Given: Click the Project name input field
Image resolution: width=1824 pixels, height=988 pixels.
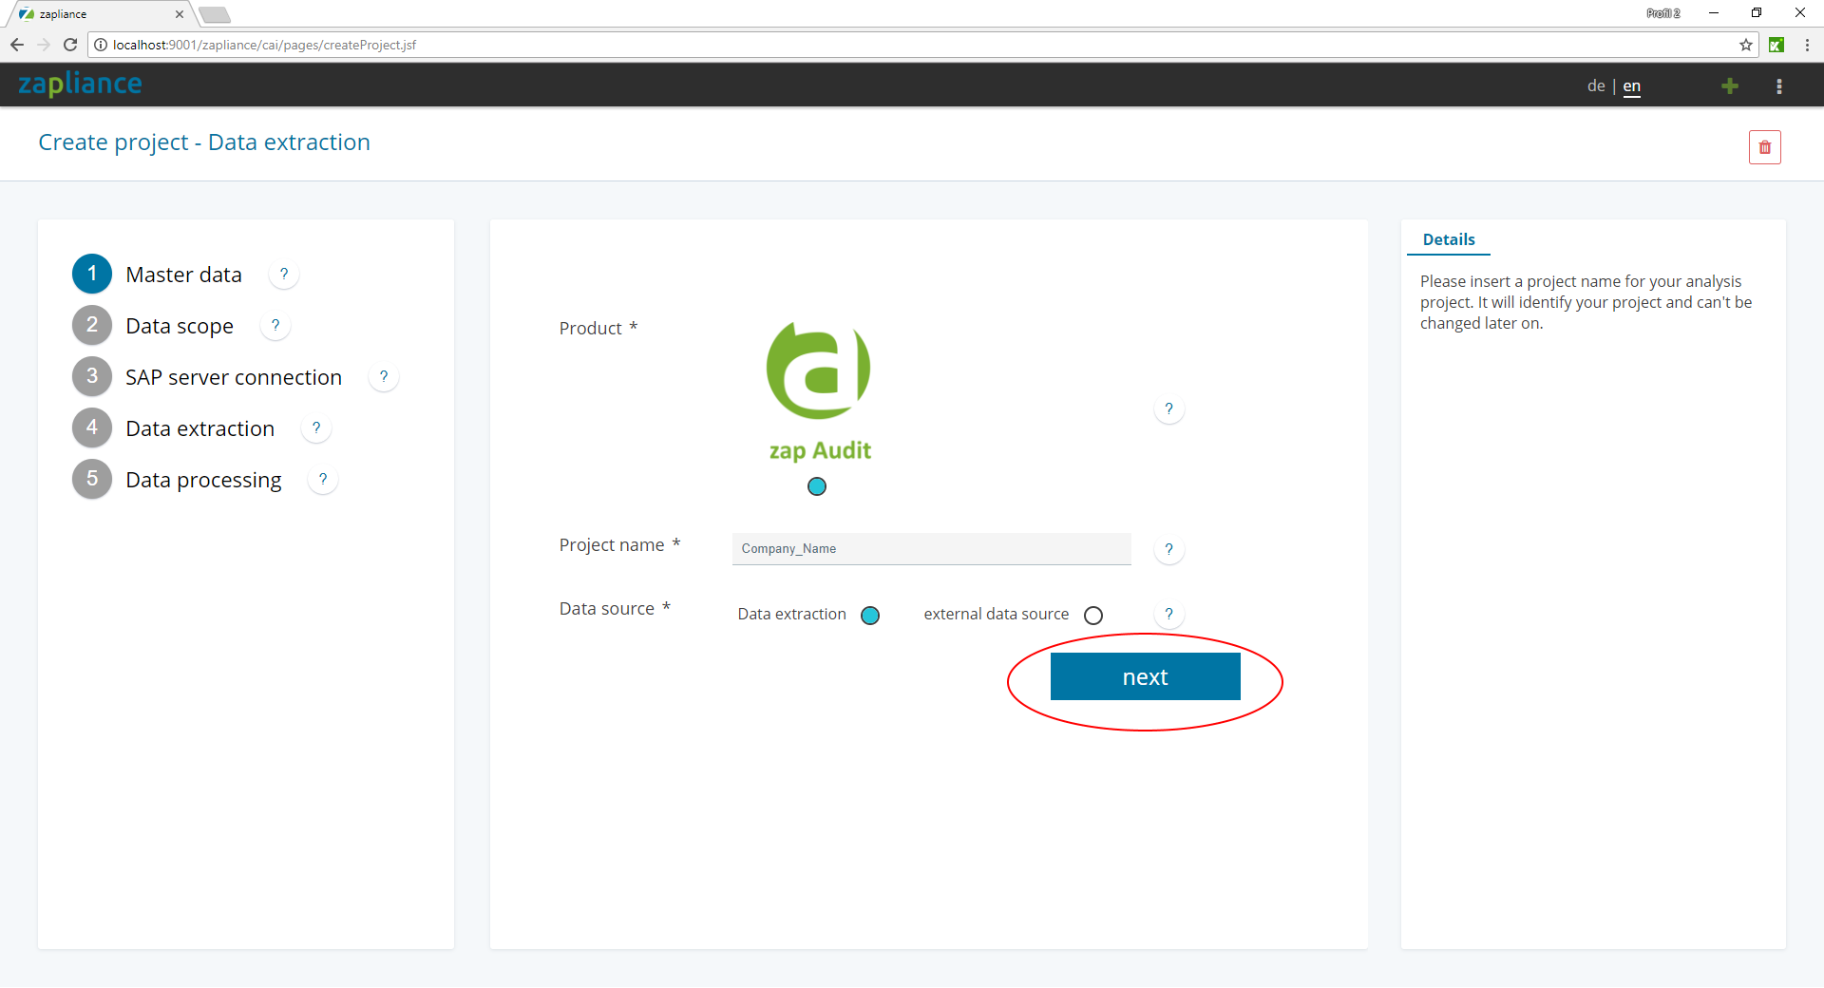Looking at the screenshot, I should coord(932,549).
